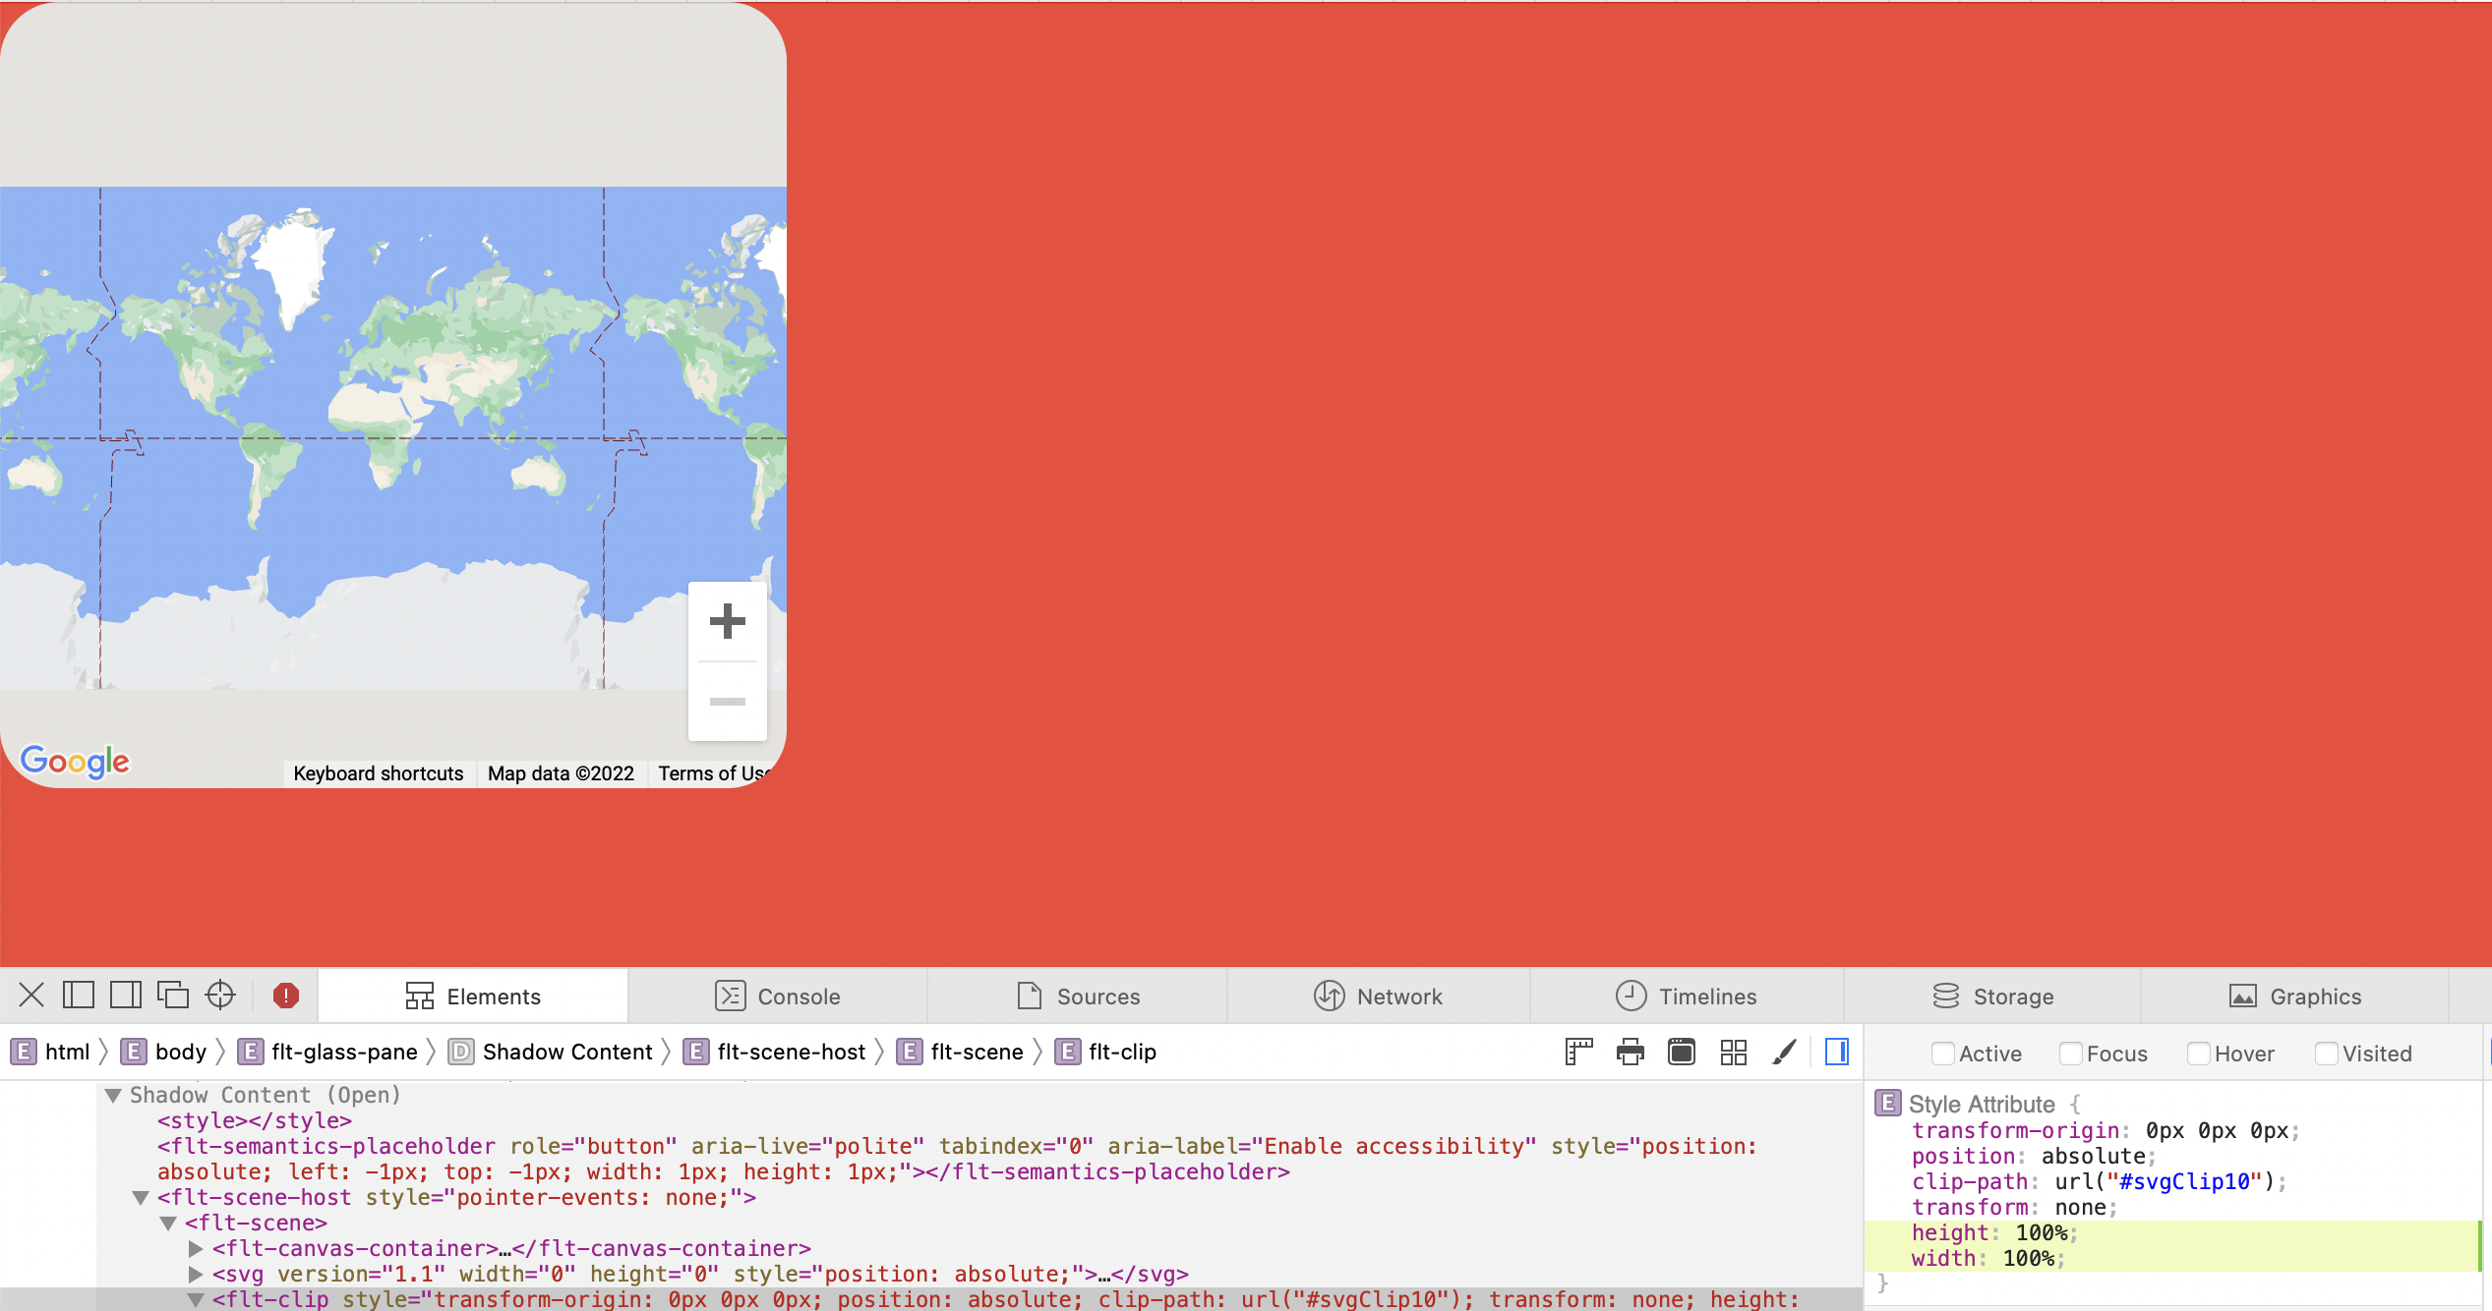Zoom in the map with the plus button
The image size is (2492, 1311).
(x=727, y=620)
